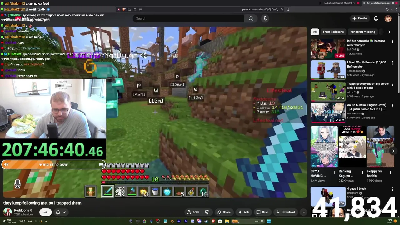Save the video to playlist
Screen dimensions: 400x225
coord(262,212)
